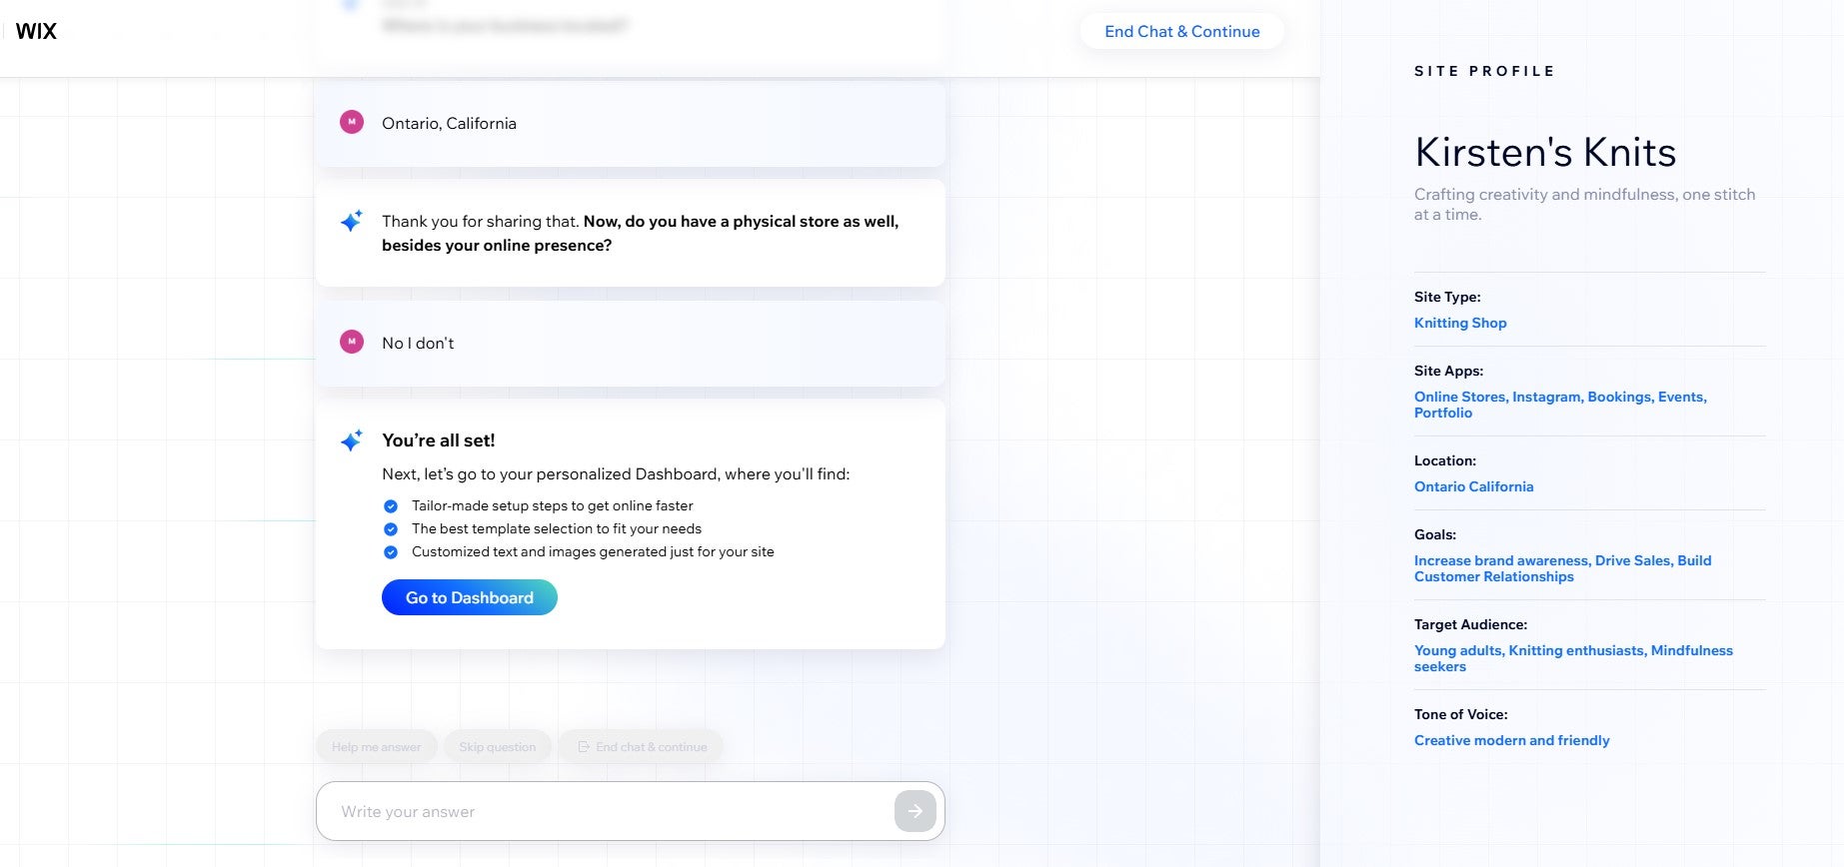Click the checkmark beside "Tailor-made setup steps"
This screenshot has height=867, width=1844.
pyautogui.click(x=391, y=506)
